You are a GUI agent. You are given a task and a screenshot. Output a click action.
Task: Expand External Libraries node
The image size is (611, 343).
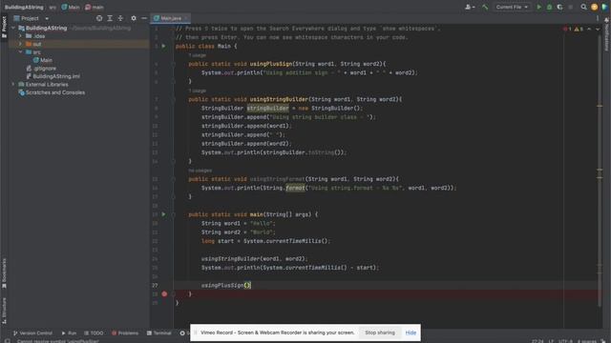point(13,85)
